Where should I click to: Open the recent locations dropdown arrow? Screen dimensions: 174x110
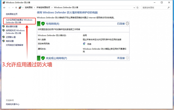tap(13, 8)
